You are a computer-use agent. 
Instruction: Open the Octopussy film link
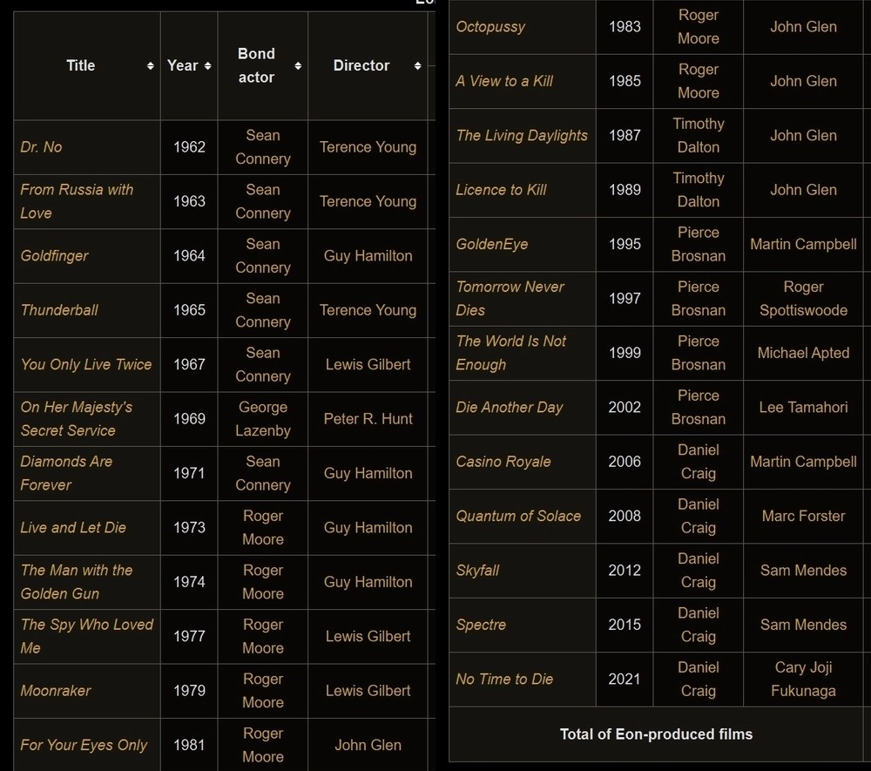[x=490, y=27]
